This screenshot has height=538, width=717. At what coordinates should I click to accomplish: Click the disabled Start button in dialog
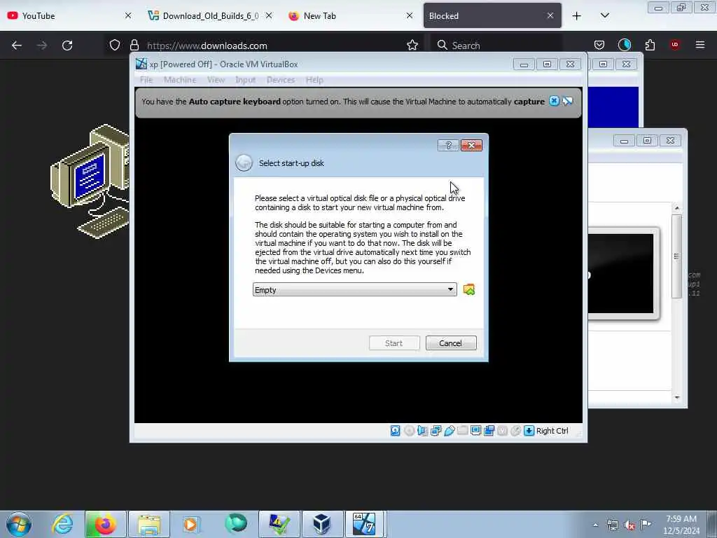pyautogui.click(x=394, y=343)
